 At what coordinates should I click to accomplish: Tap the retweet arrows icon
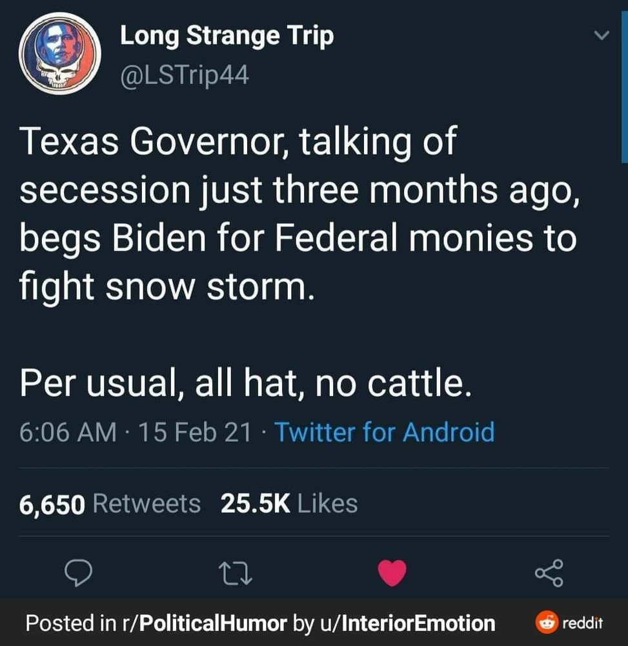pos(235,572)
